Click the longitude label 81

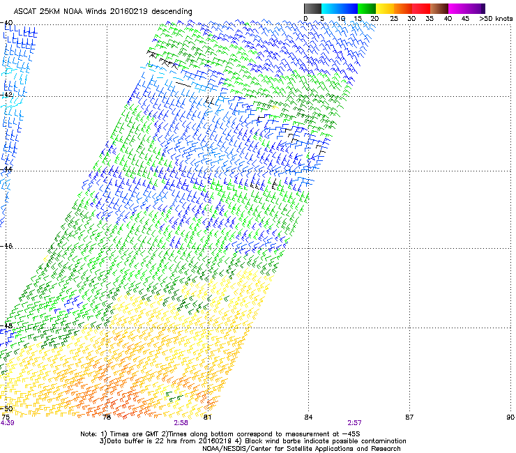207,417
